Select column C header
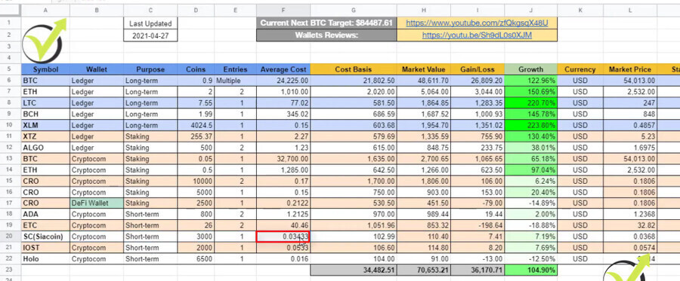The width and height of the screenshot is (680, 281). 150,10
